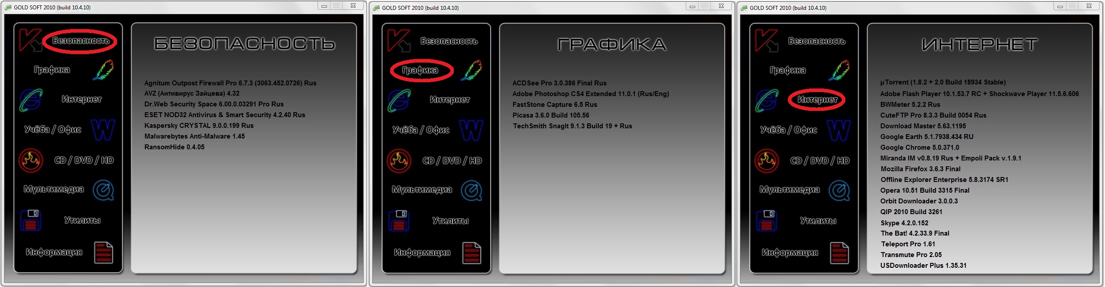Click QuickTime Q icon in right window
This screenshot has height=287, width=1105.
tap(840, 191)
